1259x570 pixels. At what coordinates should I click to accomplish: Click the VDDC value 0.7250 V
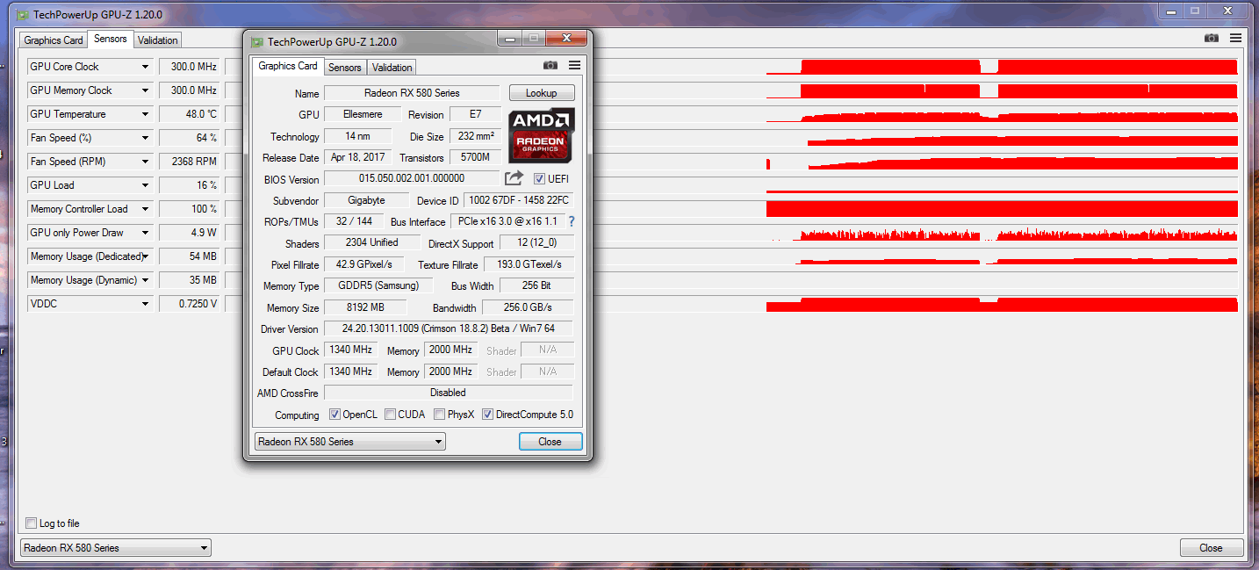tap(189, 304)
